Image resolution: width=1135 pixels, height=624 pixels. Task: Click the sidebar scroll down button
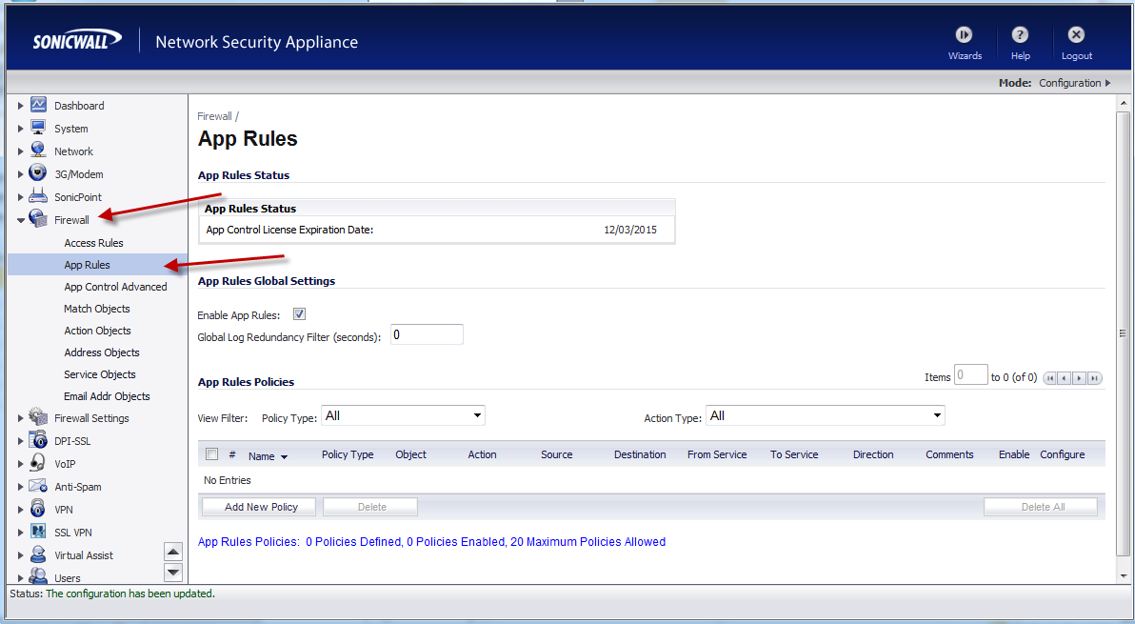pyautogui.click(x=173, y=573)
